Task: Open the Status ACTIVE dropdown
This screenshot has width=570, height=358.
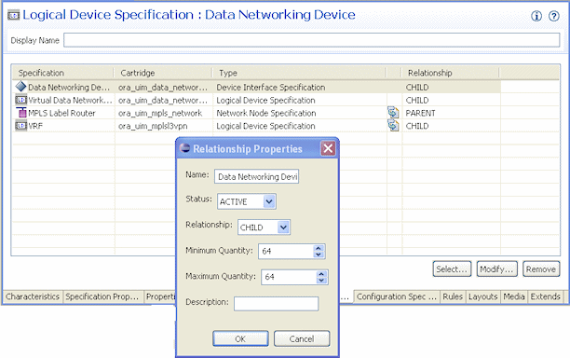Action: [x=269, y=201]
